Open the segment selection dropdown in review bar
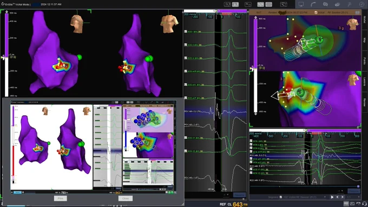 (x=325, y=197)
